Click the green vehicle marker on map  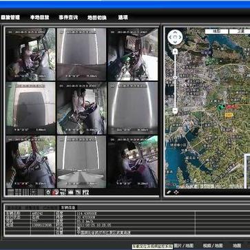tap(221, 107)
